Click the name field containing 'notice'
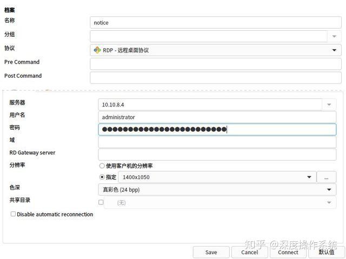346x259 pixels. coord(216,23)
